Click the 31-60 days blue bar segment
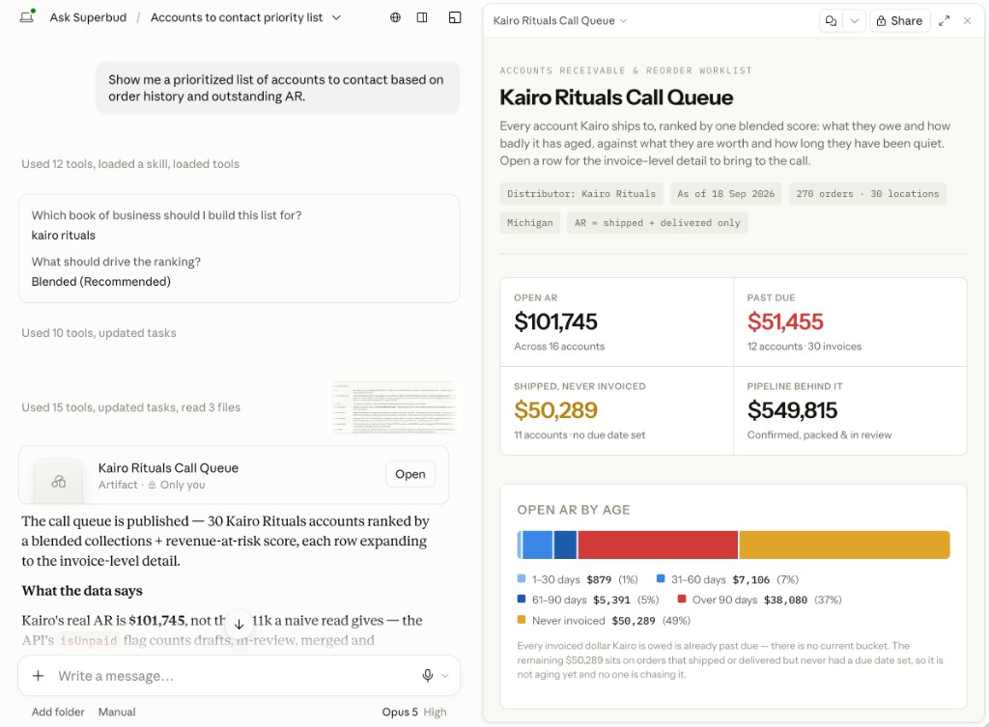The image size is (989, 727). [537, 545]
